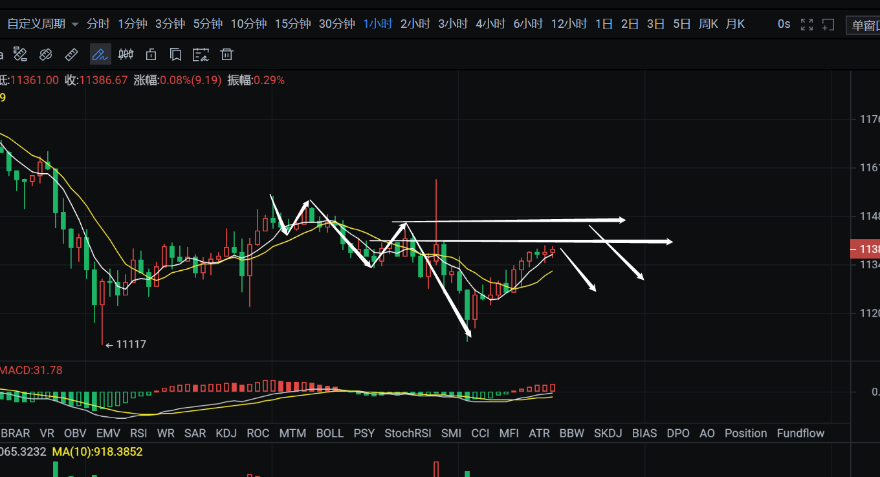Enter fullscreen with the expand arrows icon
The image size is (880, 477).
click(806, 25)
